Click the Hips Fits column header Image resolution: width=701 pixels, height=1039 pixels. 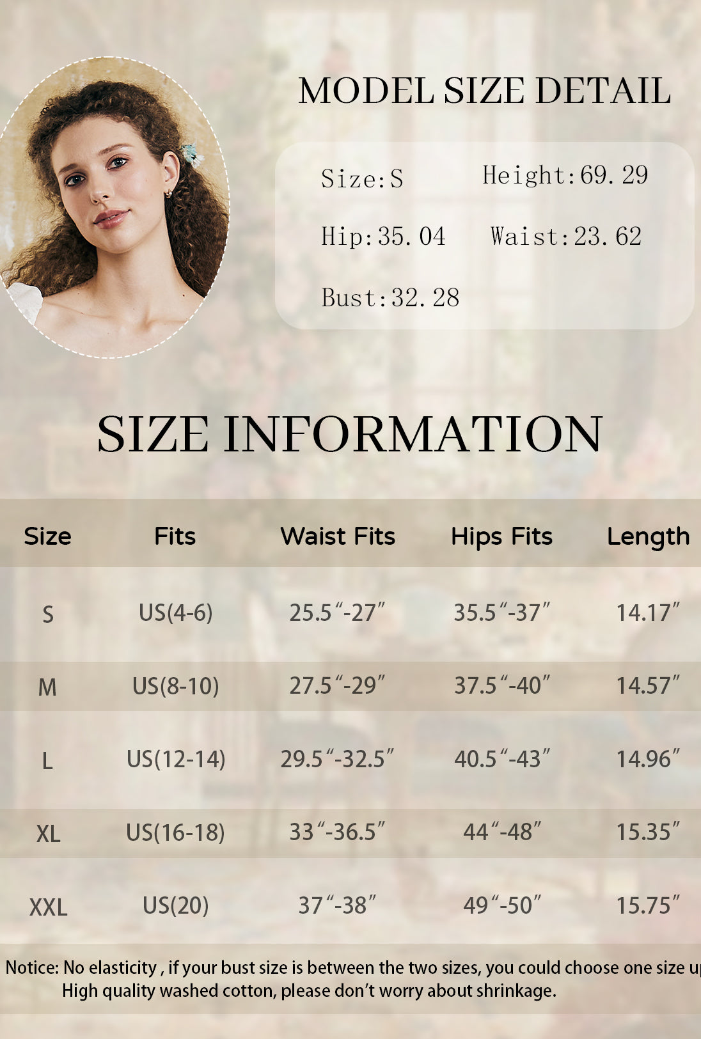click(x=501, y=536)
